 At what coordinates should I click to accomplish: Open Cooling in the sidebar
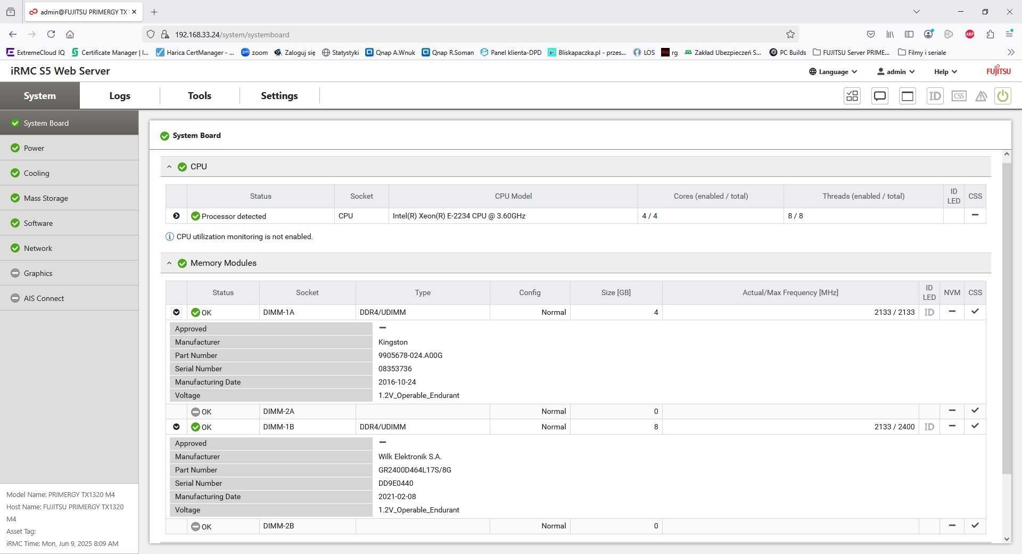(69, 173)
